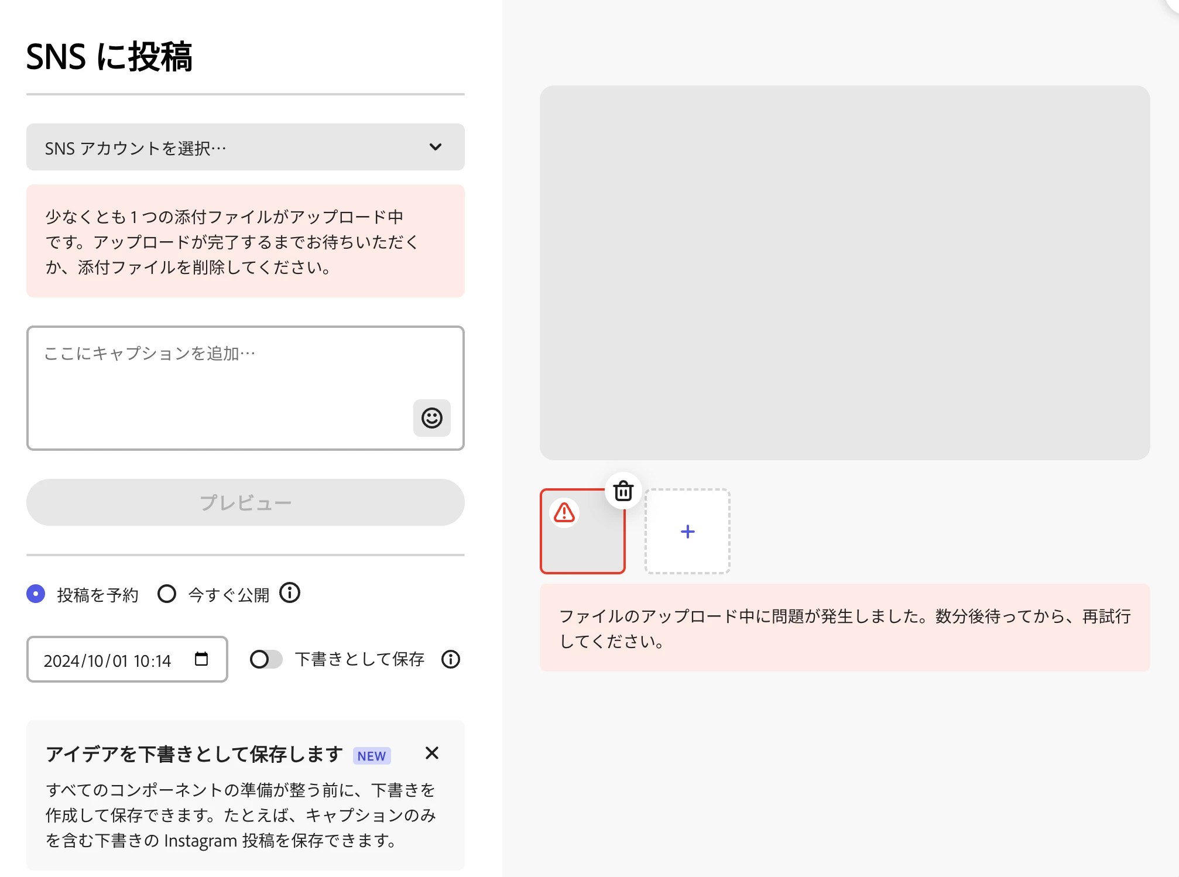Open the emoji picker in caption box
1179x877 pixels.
(431, 418)
